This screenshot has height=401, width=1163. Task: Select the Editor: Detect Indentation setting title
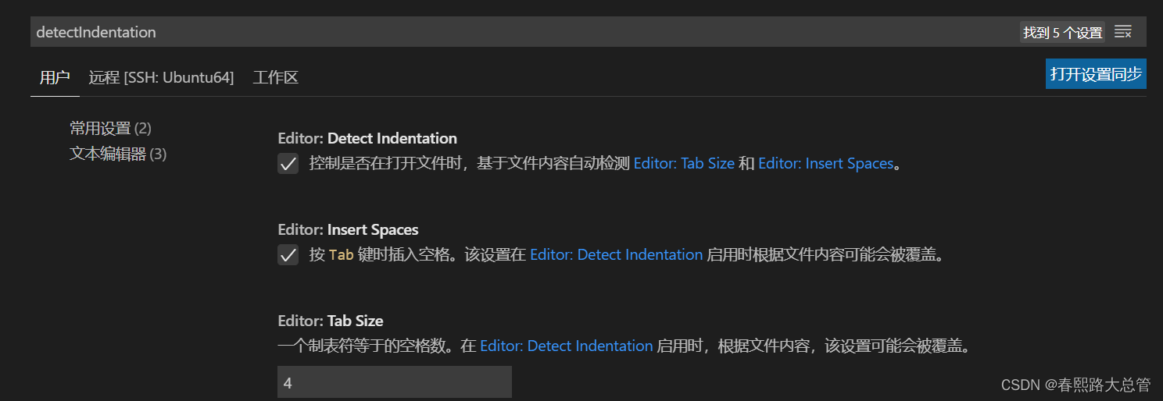(x=367, y=138)
